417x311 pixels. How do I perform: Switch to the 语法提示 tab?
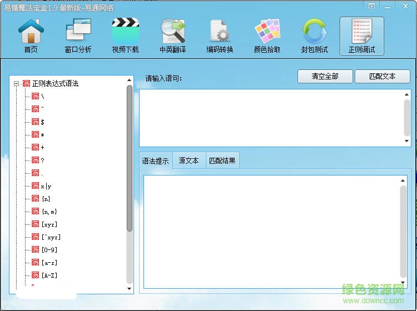click(x=156, y=160)
